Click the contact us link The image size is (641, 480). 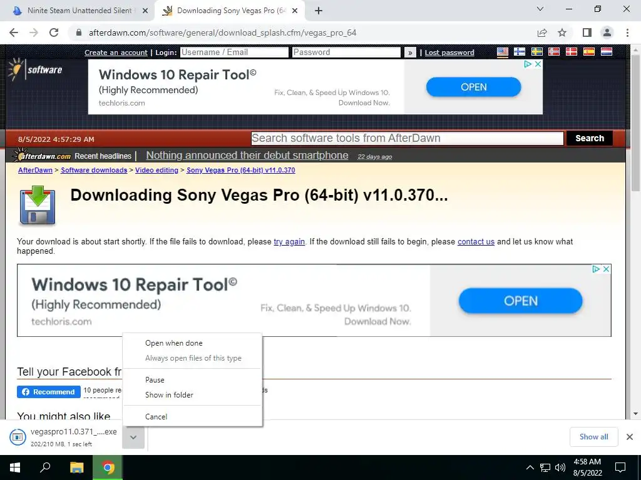476,242
